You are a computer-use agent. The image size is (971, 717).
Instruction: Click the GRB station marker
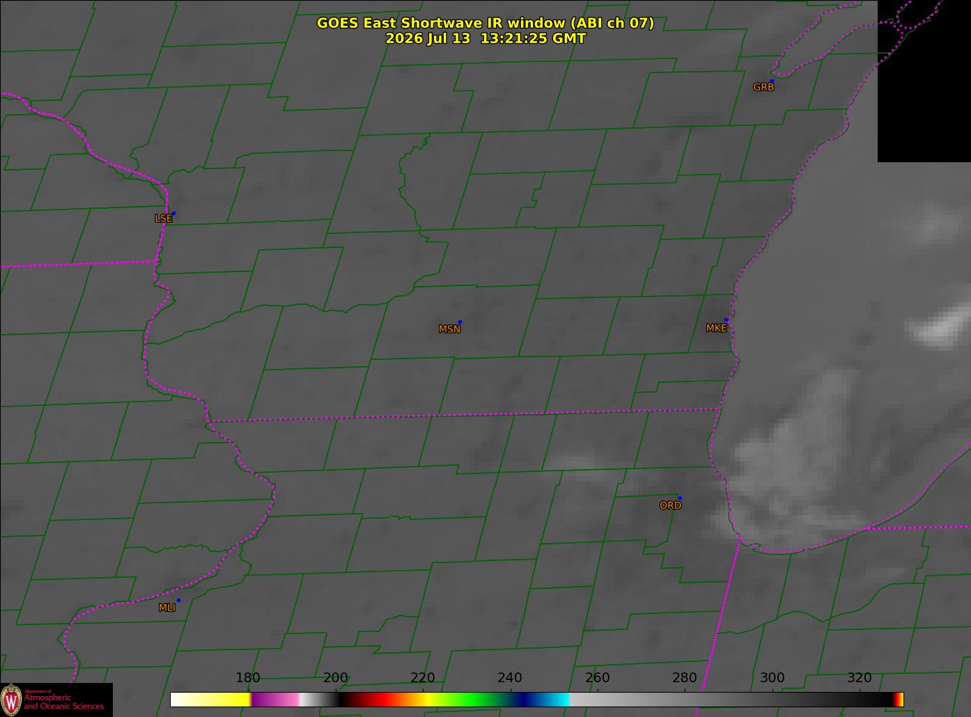pyautogui.click(x=772, y=81)
